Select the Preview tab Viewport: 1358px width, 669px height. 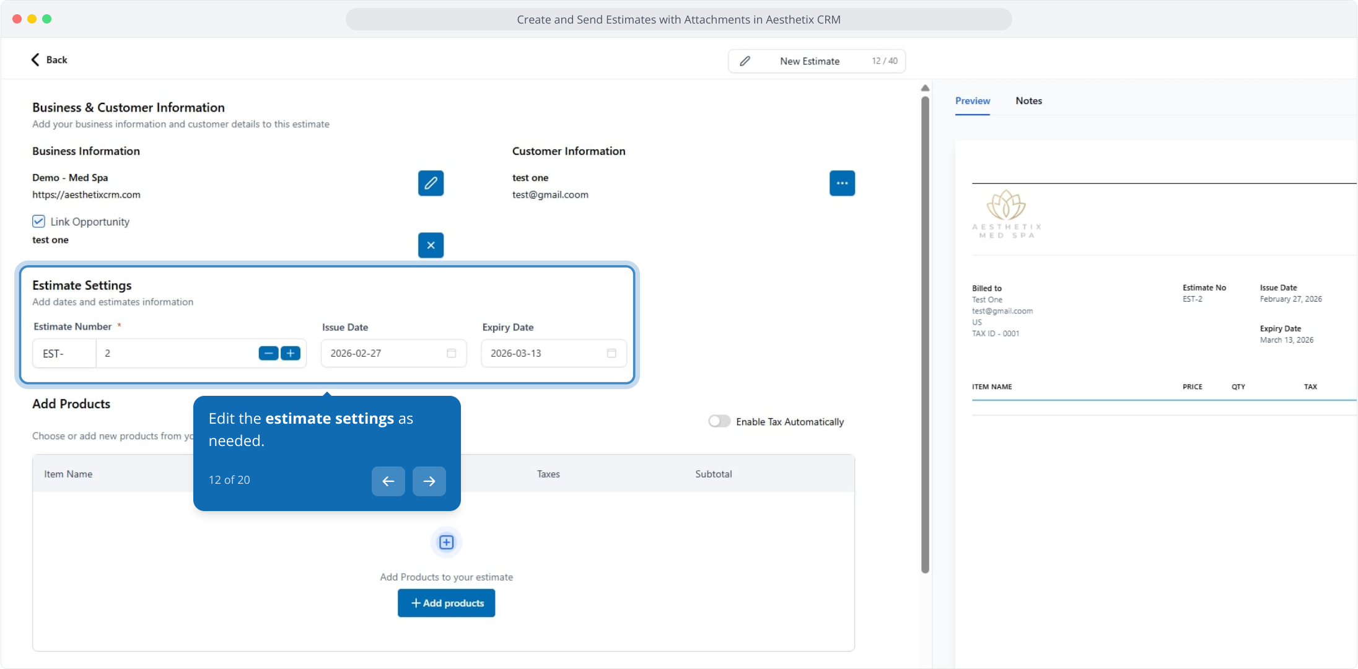pyautogui.click(x=972, y=101)
